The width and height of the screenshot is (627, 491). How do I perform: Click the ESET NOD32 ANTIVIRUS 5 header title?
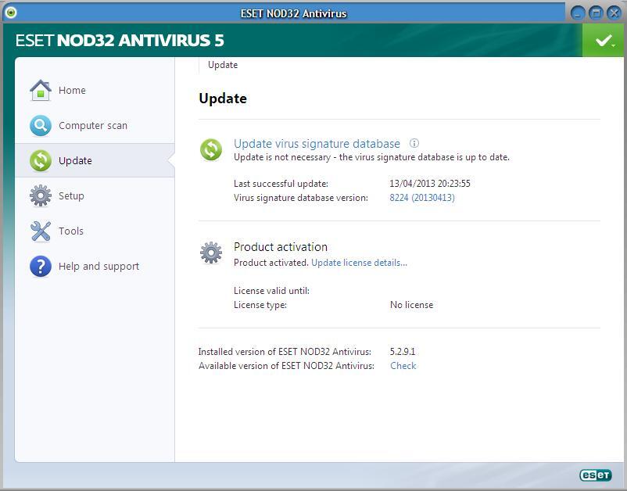coord(120,41)
